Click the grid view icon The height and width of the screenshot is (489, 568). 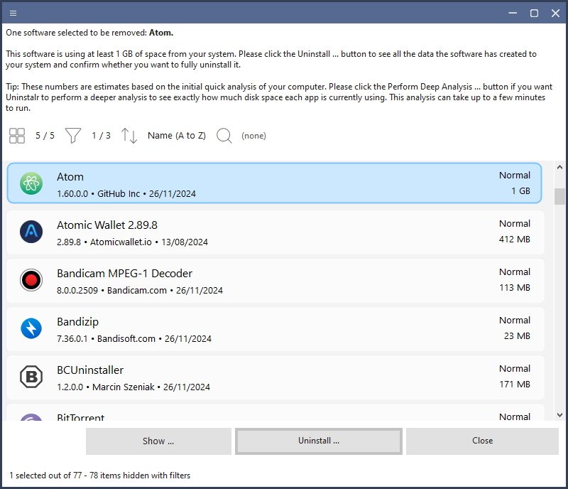(16, 136)
